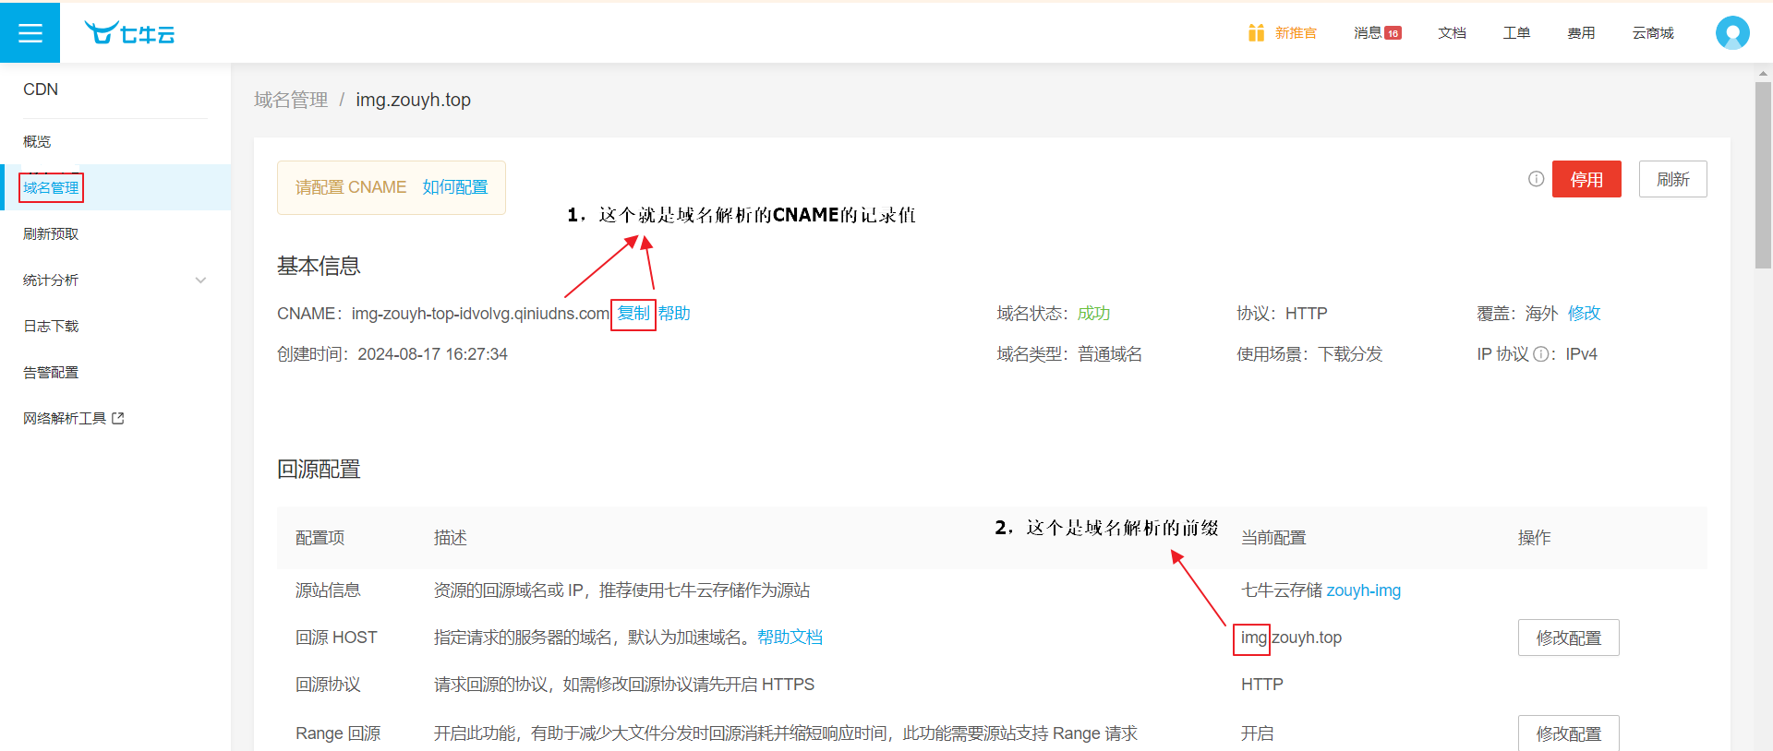Image resolution: width=1773 pixels, height=751 pixels.
Task: Expand the 统计分析 sidebar menu
Action: [x=200, y=280]
